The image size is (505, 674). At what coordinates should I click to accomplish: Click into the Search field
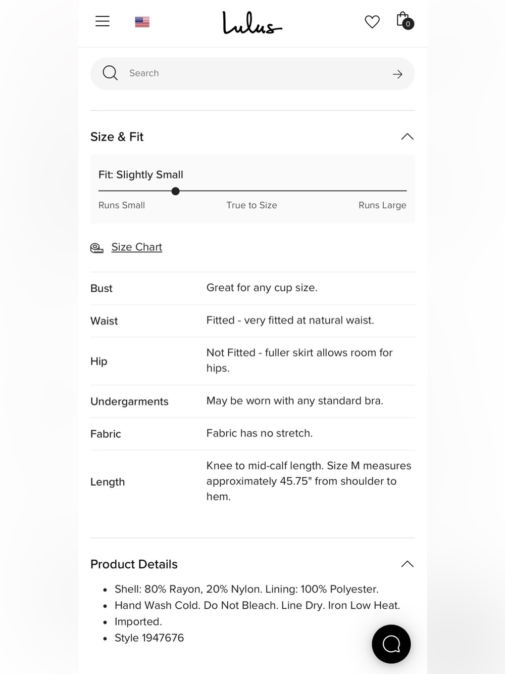[x=252, y=74]
